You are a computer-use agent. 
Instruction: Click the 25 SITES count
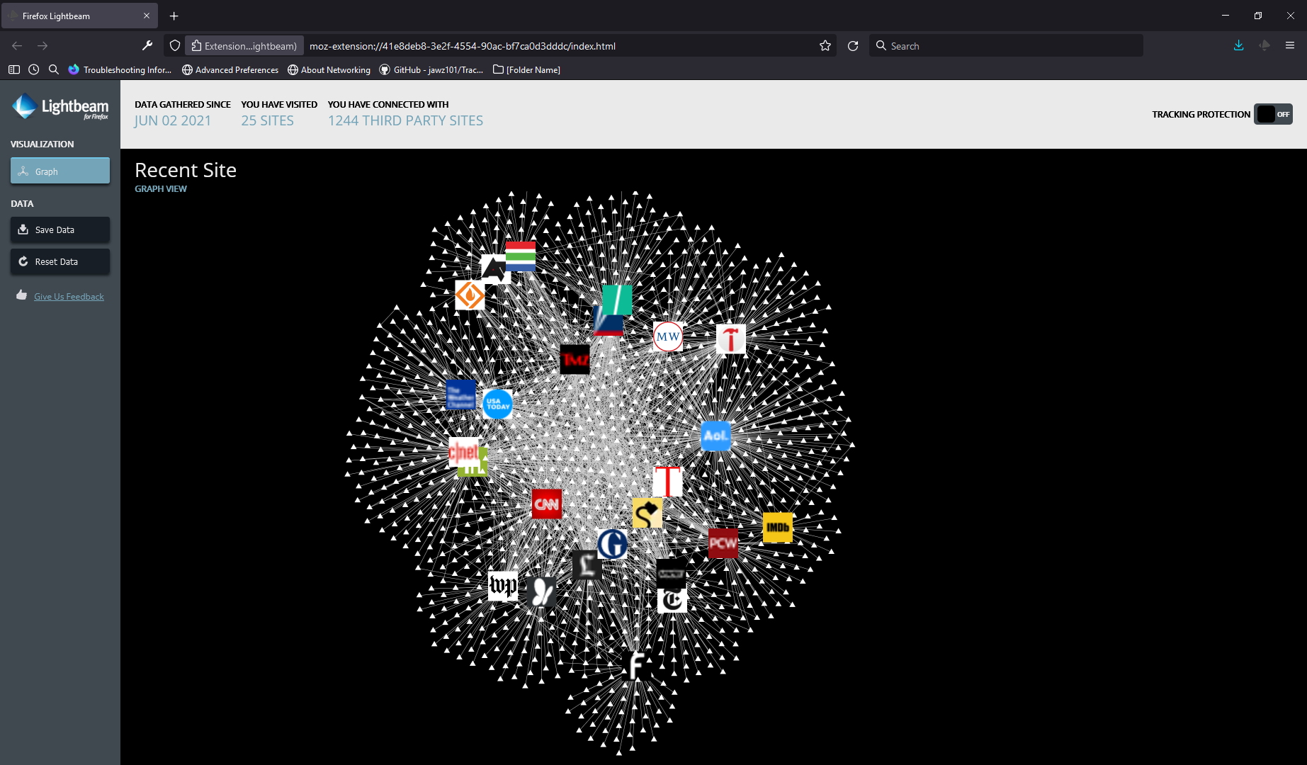[x=267, y=120]
